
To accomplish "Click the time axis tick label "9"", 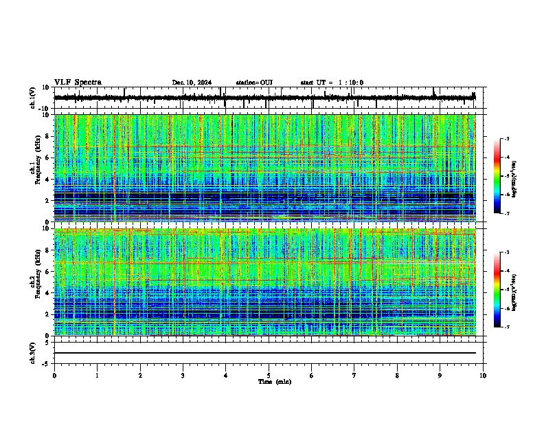I will coord(440,376).
